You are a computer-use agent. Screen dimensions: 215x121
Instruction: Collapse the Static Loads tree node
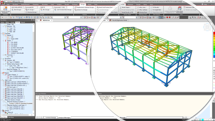point(1,80)
